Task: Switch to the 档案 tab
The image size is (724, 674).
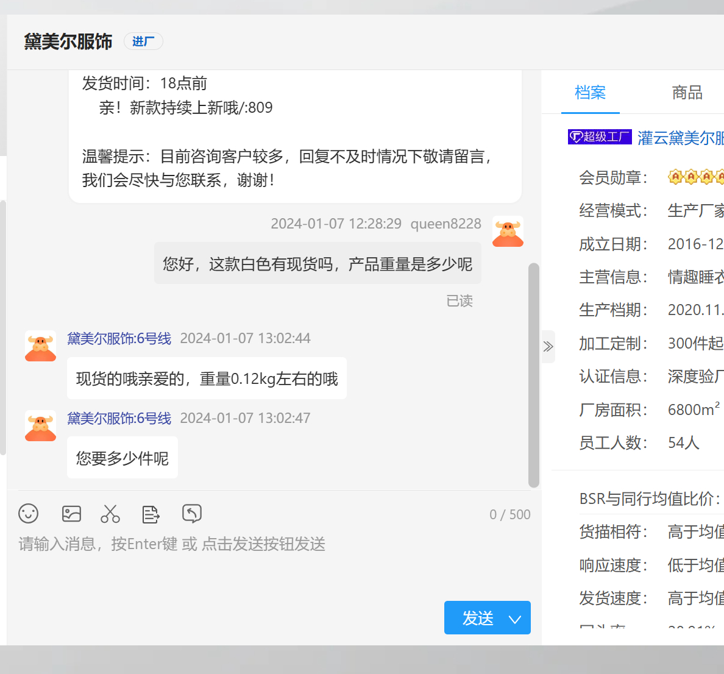Action: coord(590,93)
